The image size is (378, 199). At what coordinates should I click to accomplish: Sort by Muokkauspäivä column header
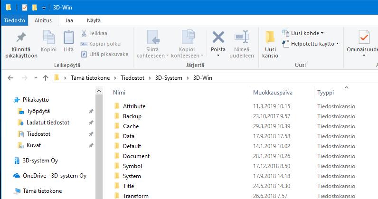273,93
